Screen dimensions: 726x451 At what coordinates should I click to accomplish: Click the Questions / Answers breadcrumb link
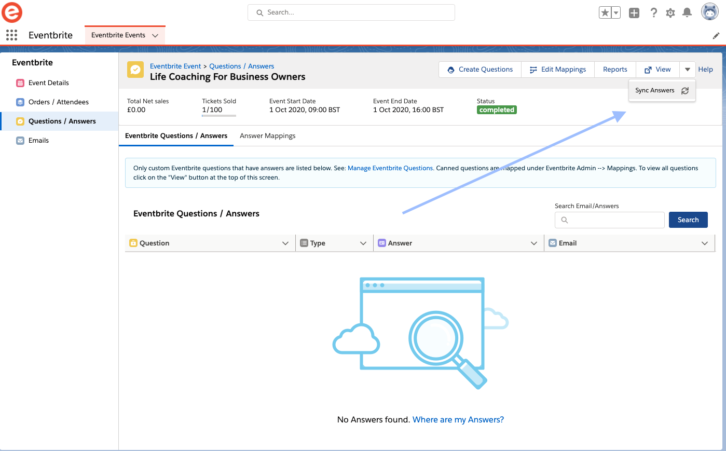[242, 66]
